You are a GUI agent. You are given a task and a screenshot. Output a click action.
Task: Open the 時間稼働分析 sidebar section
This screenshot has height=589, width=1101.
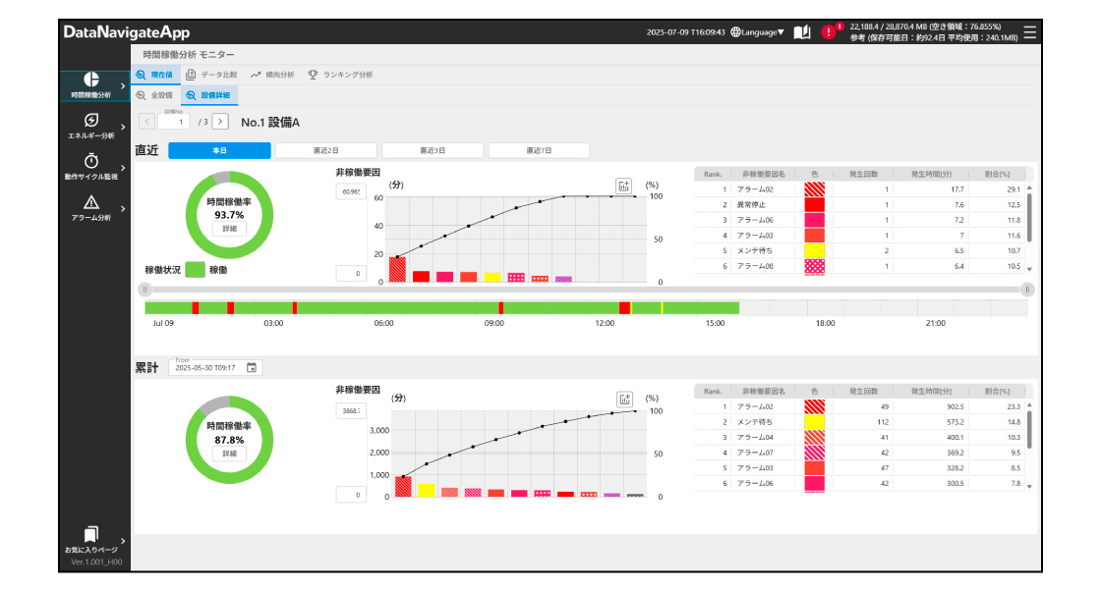point(91,85)
